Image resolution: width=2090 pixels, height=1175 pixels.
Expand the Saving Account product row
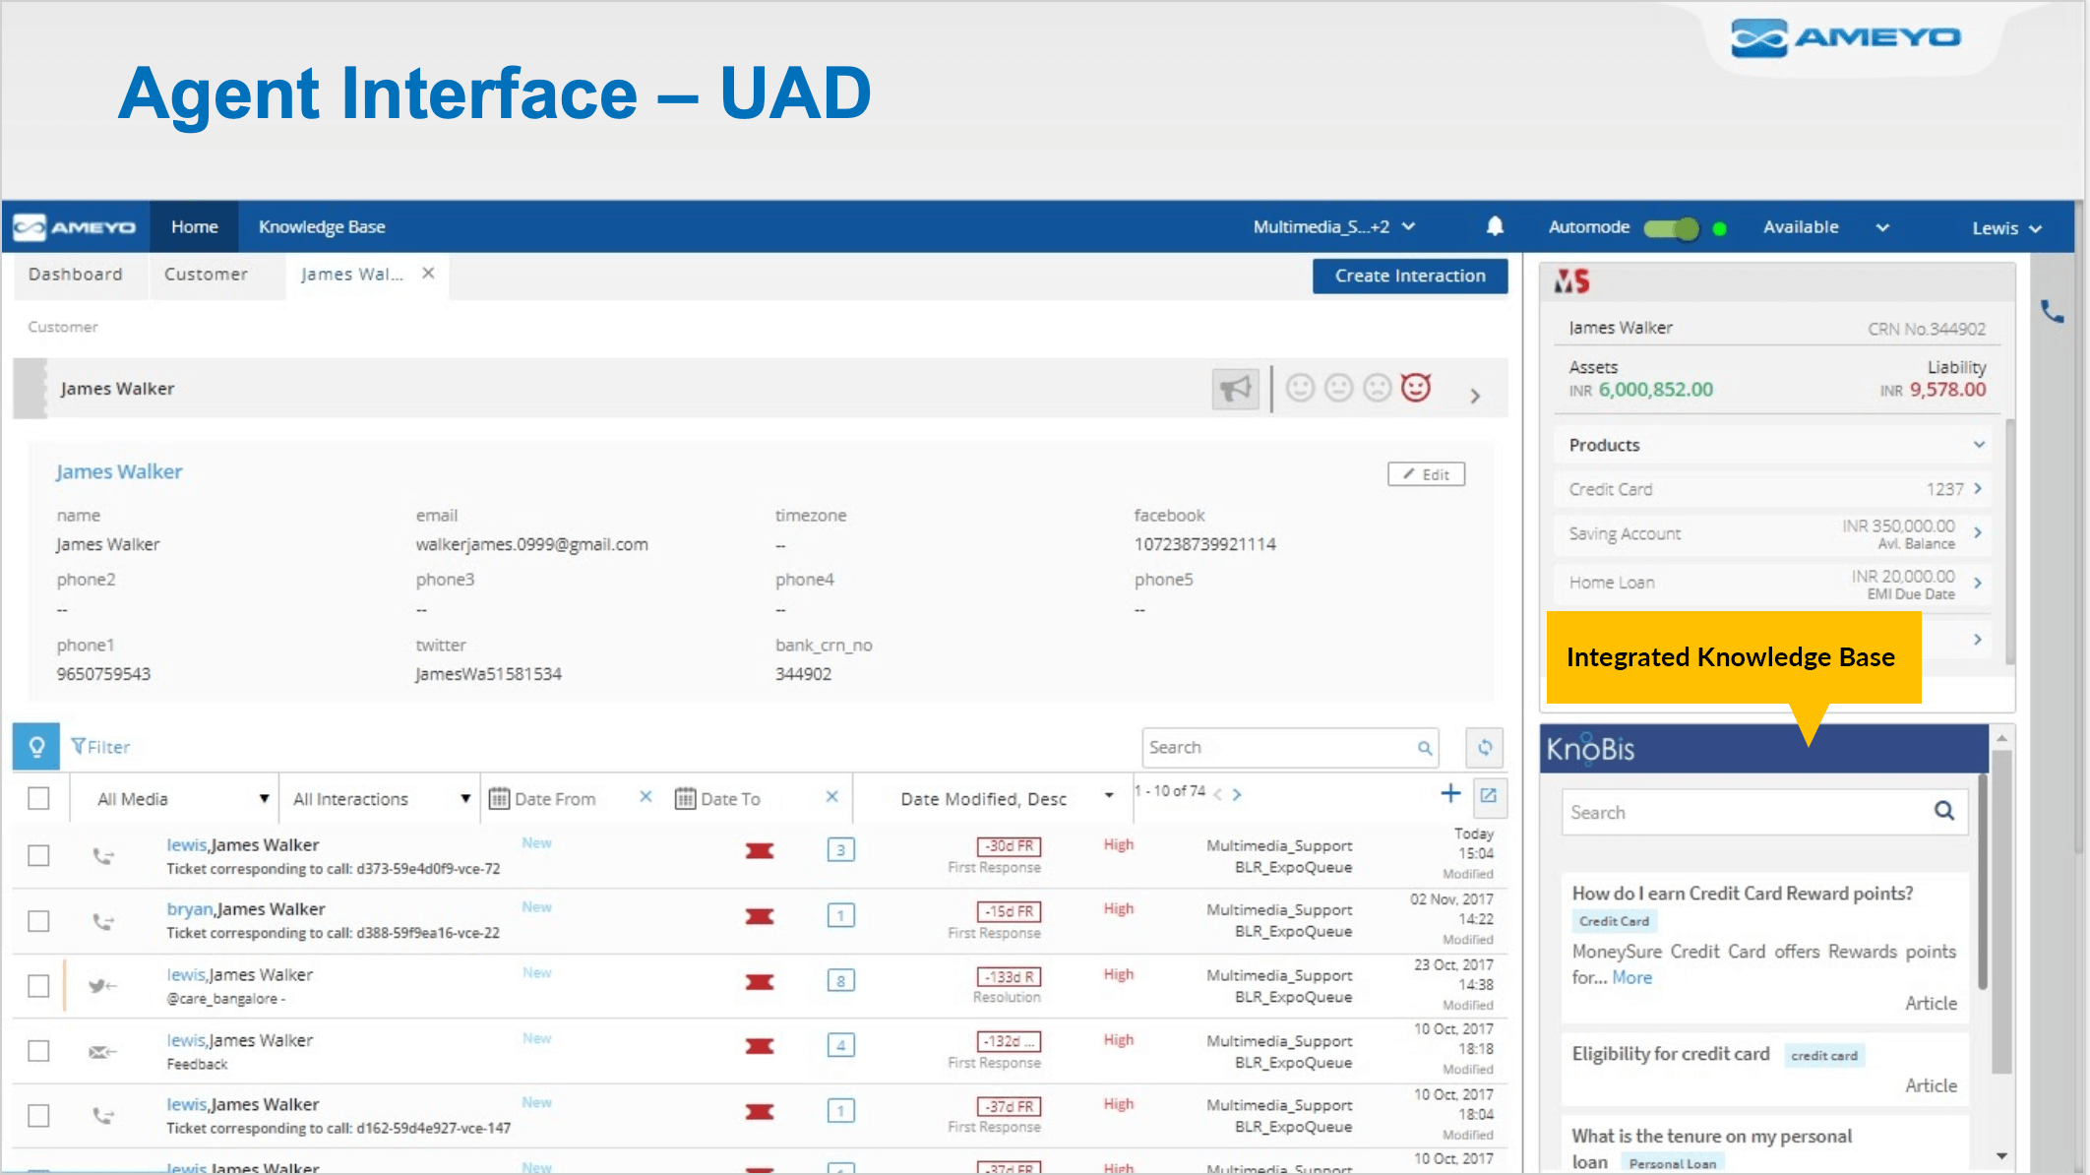[1977, 532]
